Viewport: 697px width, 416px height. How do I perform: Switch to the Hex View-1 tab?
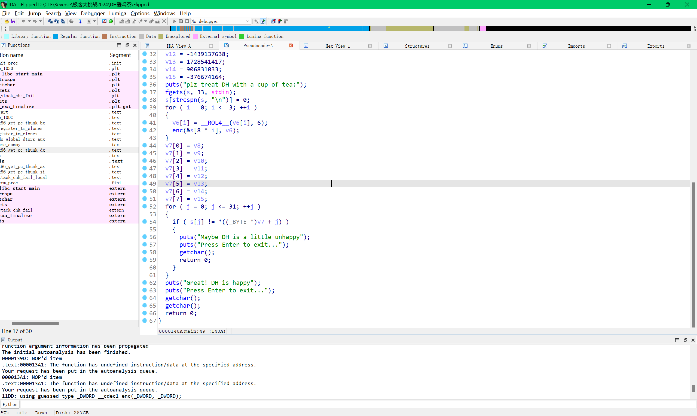(x=337, y=46)
